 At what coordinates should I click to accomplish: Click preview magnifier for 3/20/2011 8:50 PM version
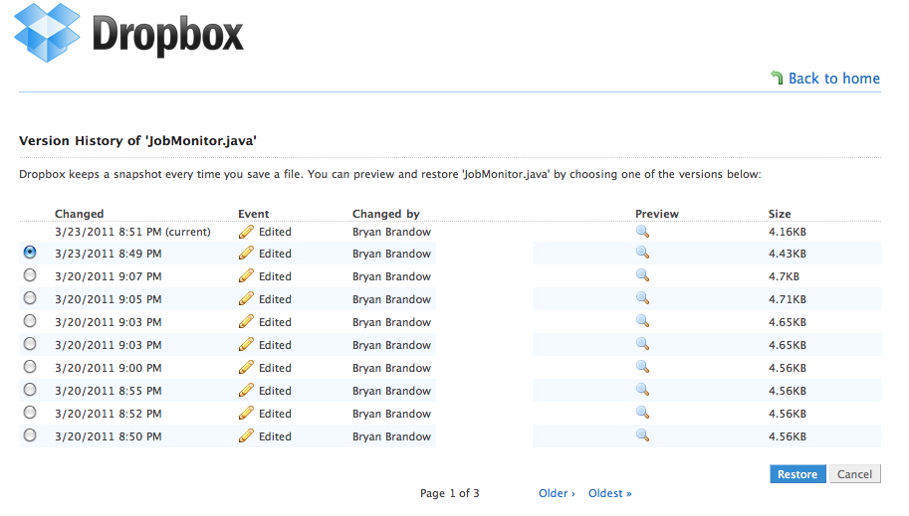coord(642,436)
